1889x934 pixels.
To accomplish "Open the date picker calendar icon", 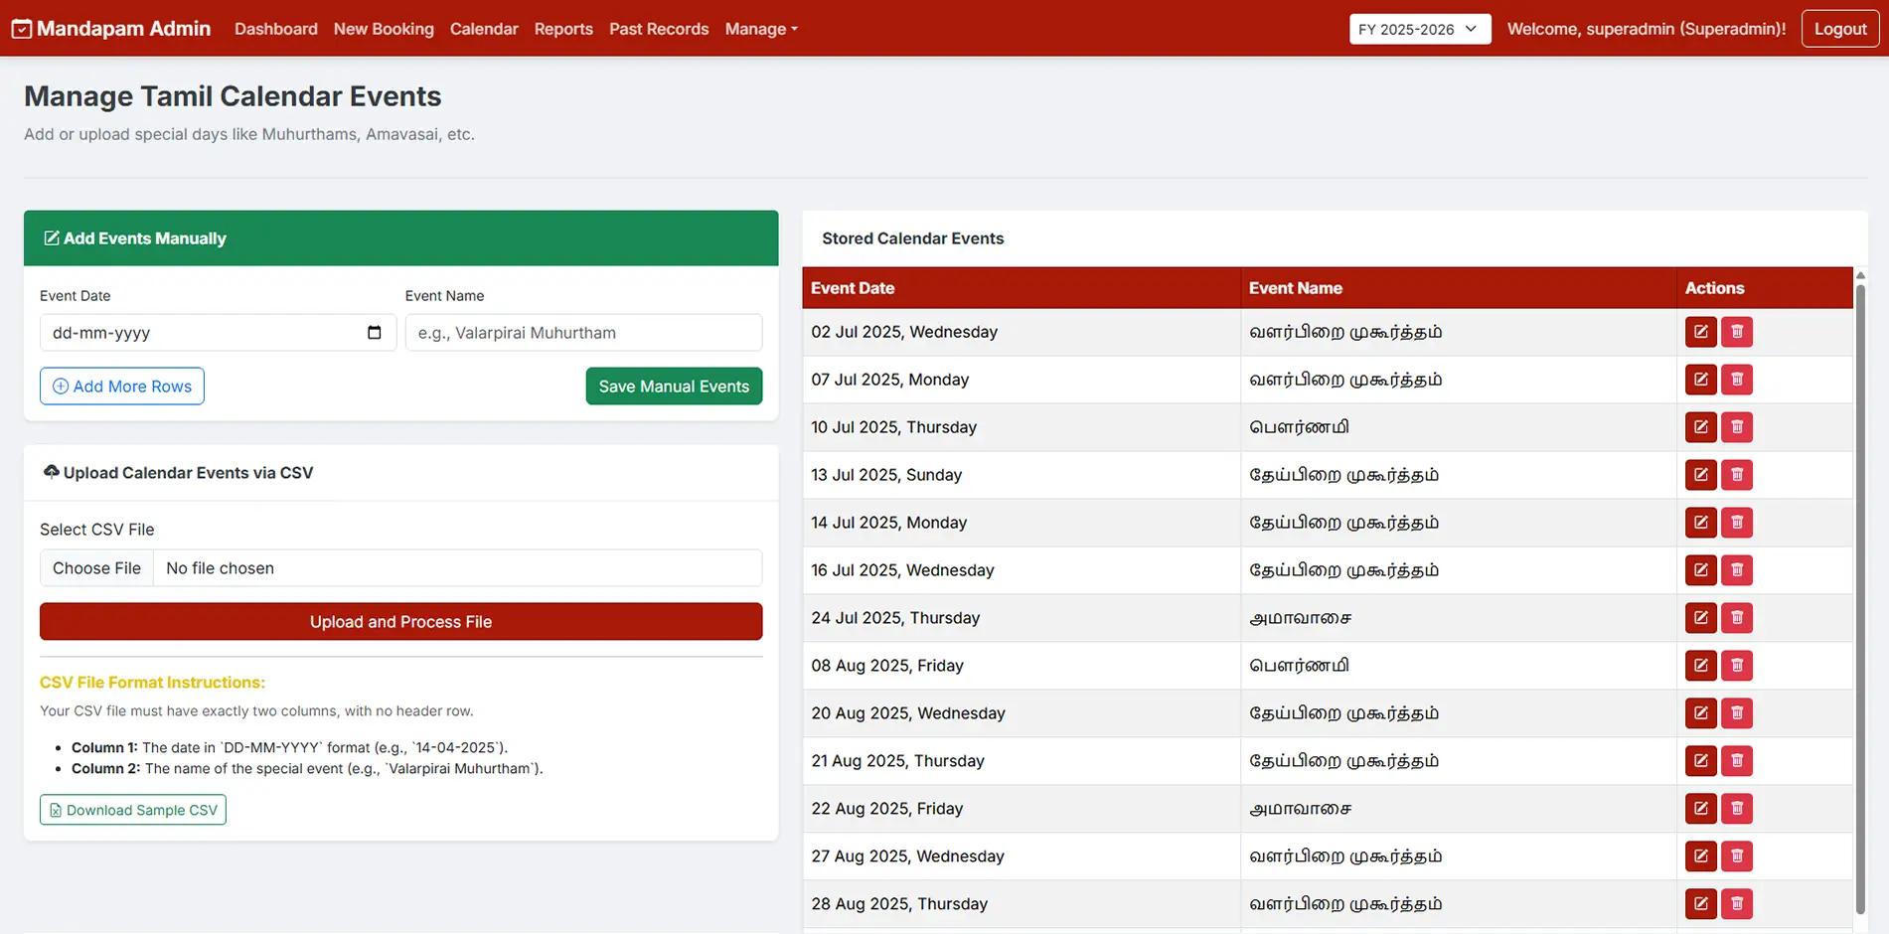I will pos(374,333).
